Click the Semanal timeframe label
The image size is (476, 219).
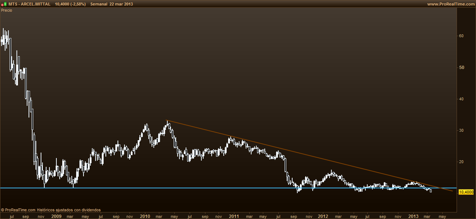pyautogui.click(x=98, y=4)
